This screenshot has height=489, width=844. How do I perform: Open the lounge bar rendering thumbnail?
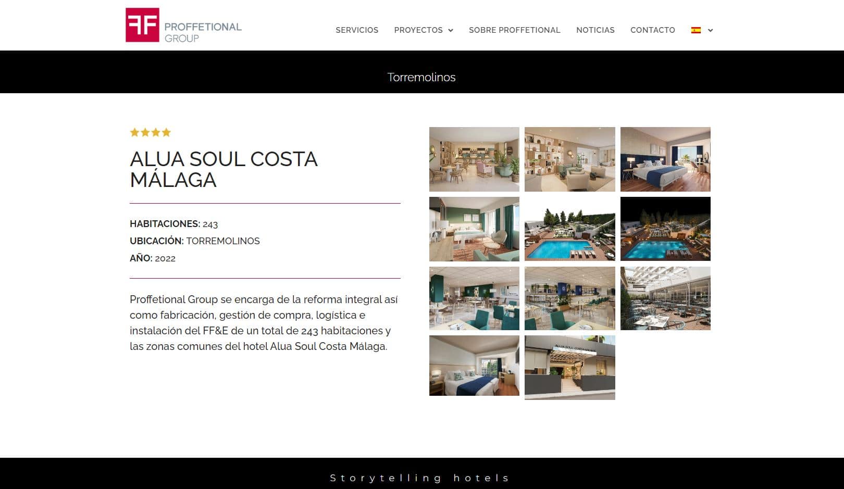pos(474,159)
